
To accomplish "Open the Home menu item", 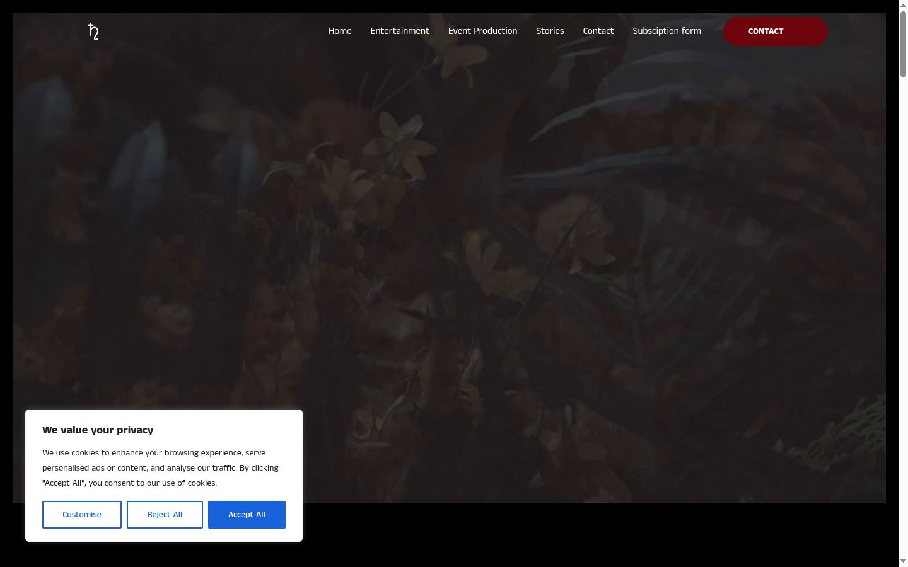I will 340,31.
